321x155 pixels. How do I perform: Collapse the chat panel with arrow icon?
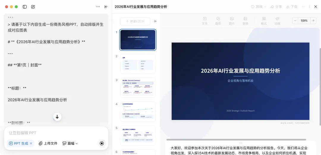106,7
